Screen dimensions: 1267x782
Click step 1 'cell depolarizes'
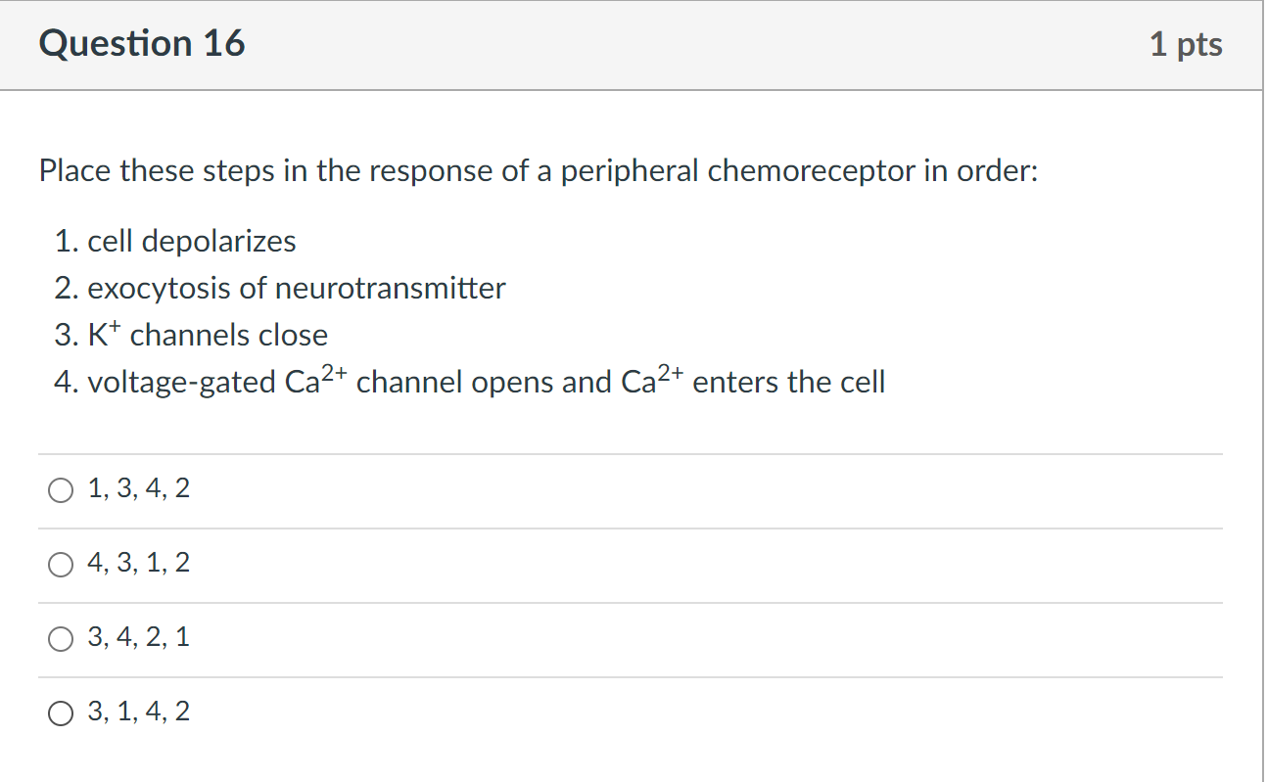coord(176,241)
